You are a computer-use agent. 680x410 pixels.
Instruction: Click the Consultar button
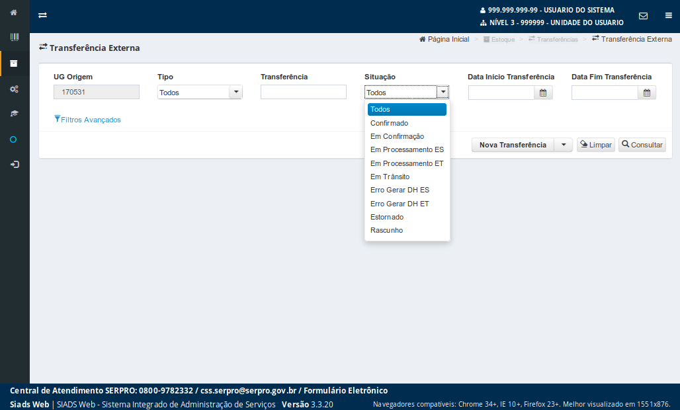[642, 145]
